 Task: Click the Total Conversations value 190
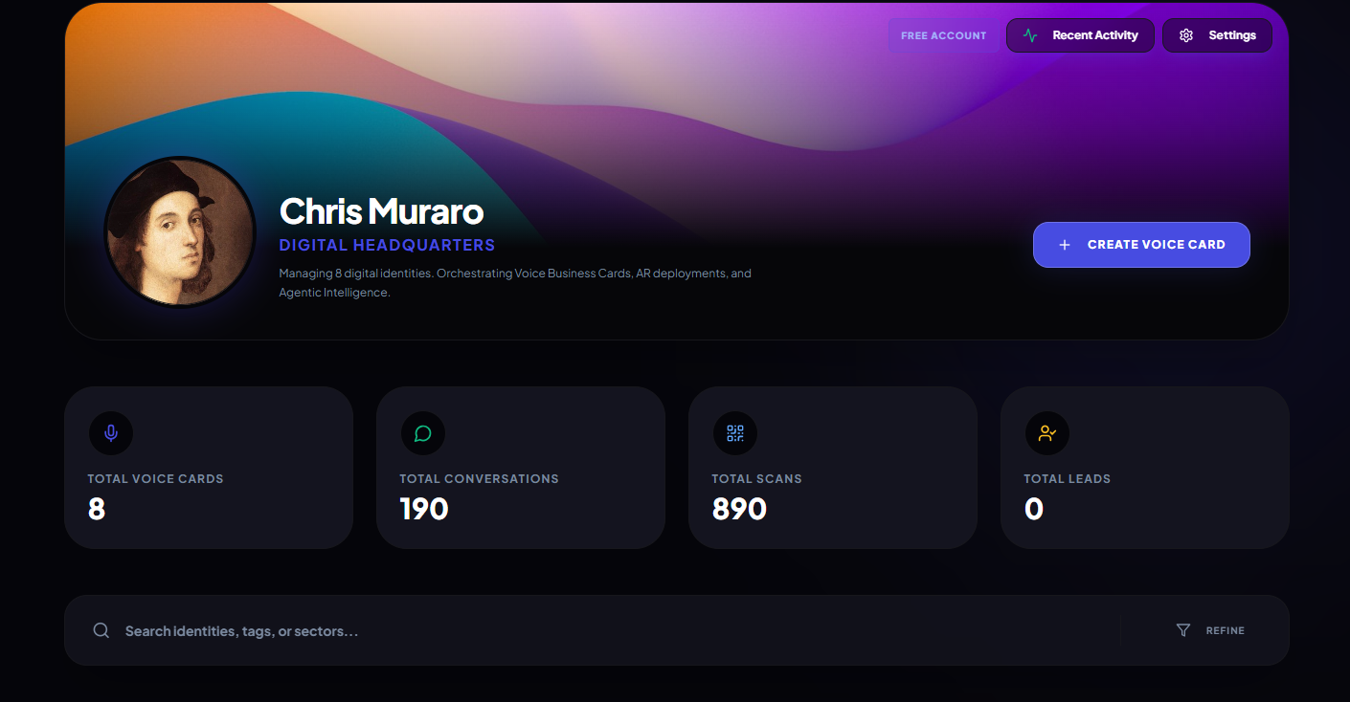424,509
